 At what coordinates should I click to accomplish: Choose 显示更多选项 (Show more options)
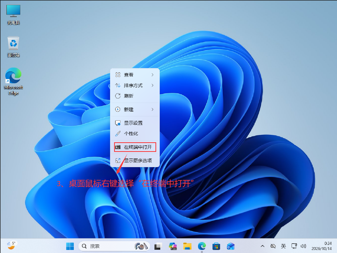click(x=135, y=161)
